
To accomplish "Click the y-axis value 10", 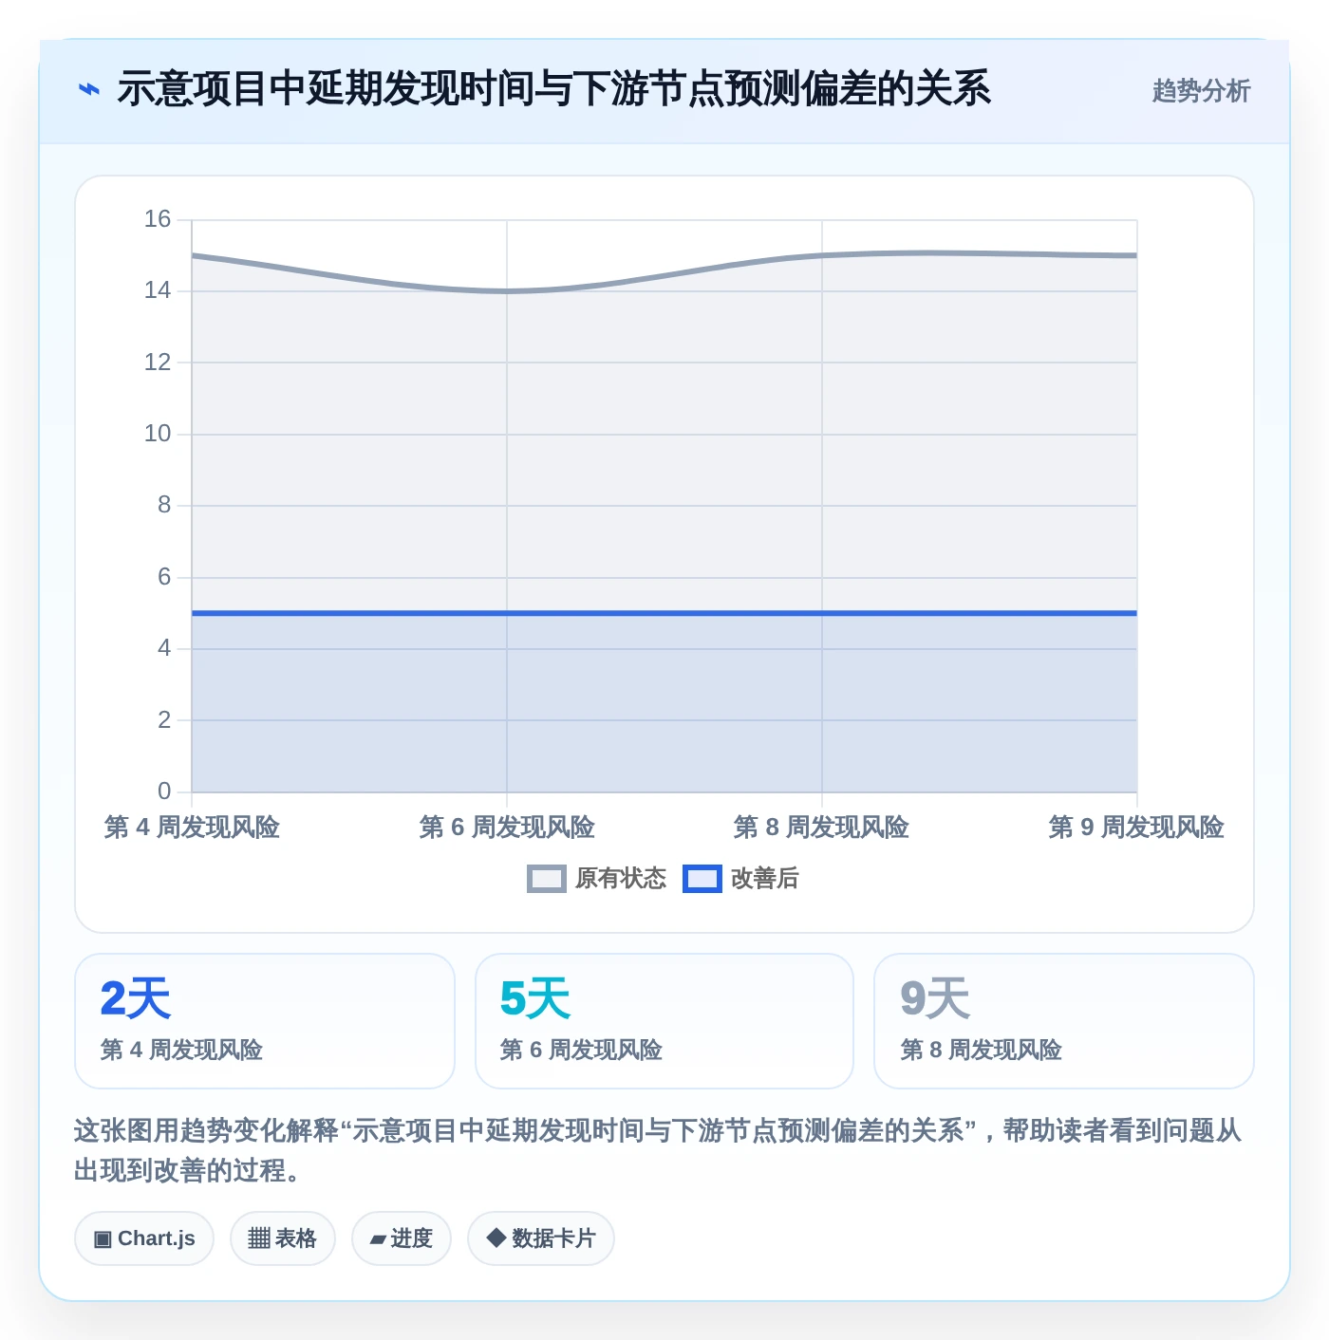I will click(158, 434).
